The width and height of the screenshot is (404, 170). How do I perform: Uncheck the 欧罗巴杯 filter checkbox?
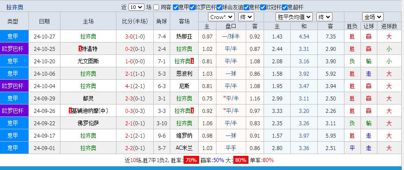pyautogui.click(x=192, y=7)
